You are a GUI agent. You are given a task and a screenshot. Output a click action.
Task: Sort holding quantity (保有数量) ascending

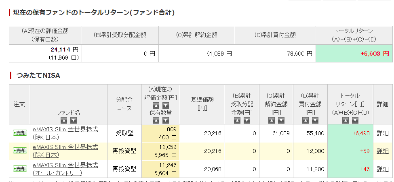[156, 120]
